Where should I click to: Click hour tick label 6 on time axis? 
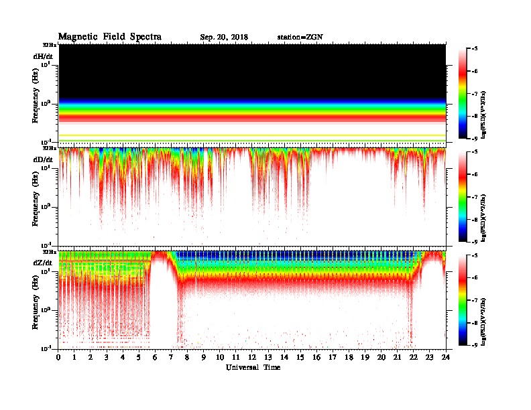155,357
